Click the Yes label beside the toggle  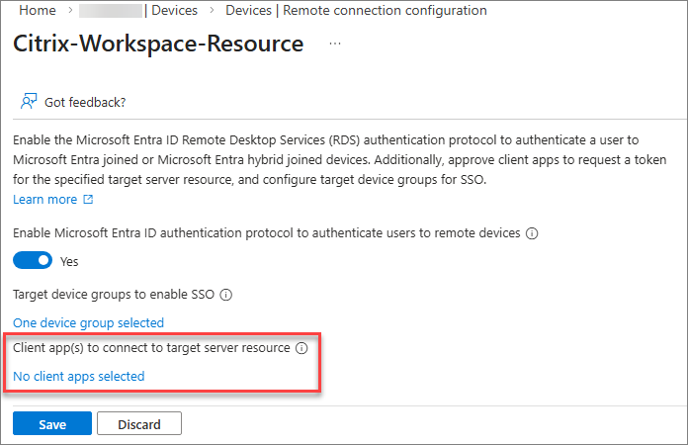pyautogui.click(x=69, y=262)
